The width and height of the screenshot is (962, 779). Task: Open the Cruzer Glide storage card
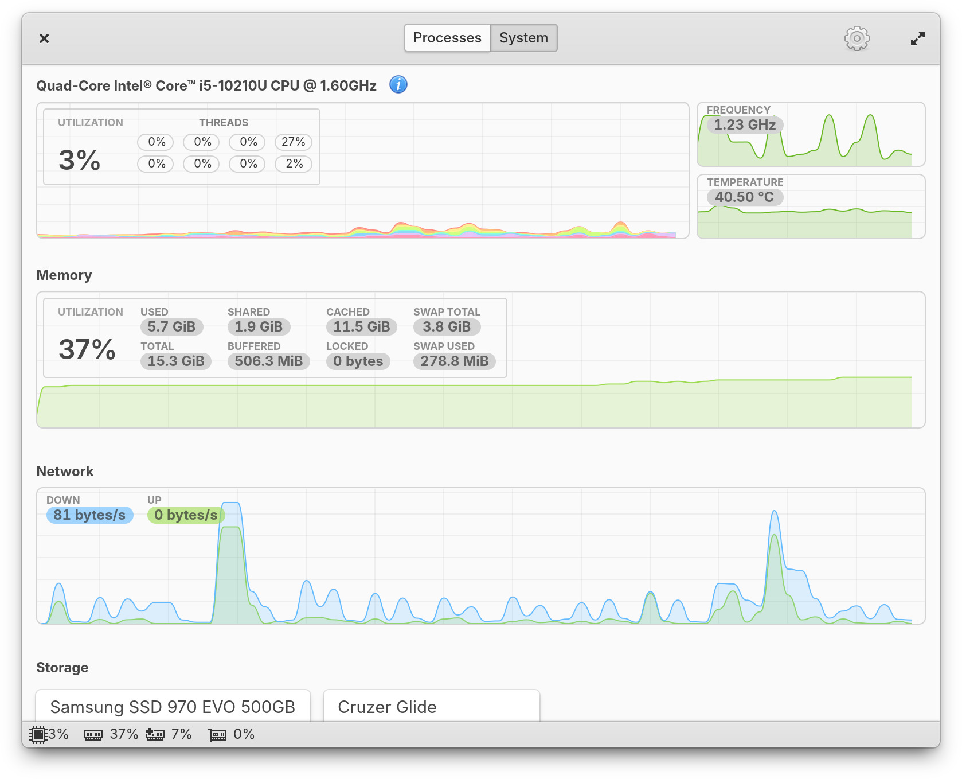[x=431, y=707]
